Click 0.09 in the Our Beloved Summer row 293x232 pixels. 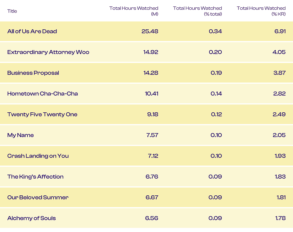tap(215, 197)
